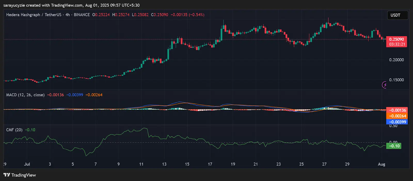Click the low price value L0.25082
Viewport: 413px width, 181px height.
[x=140, y=15]
